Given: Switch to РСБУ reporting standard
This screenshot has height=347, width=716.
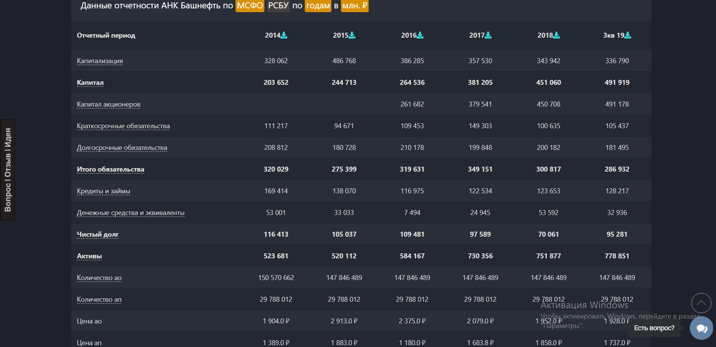Looking at the screenshot, I should point(278,6).
